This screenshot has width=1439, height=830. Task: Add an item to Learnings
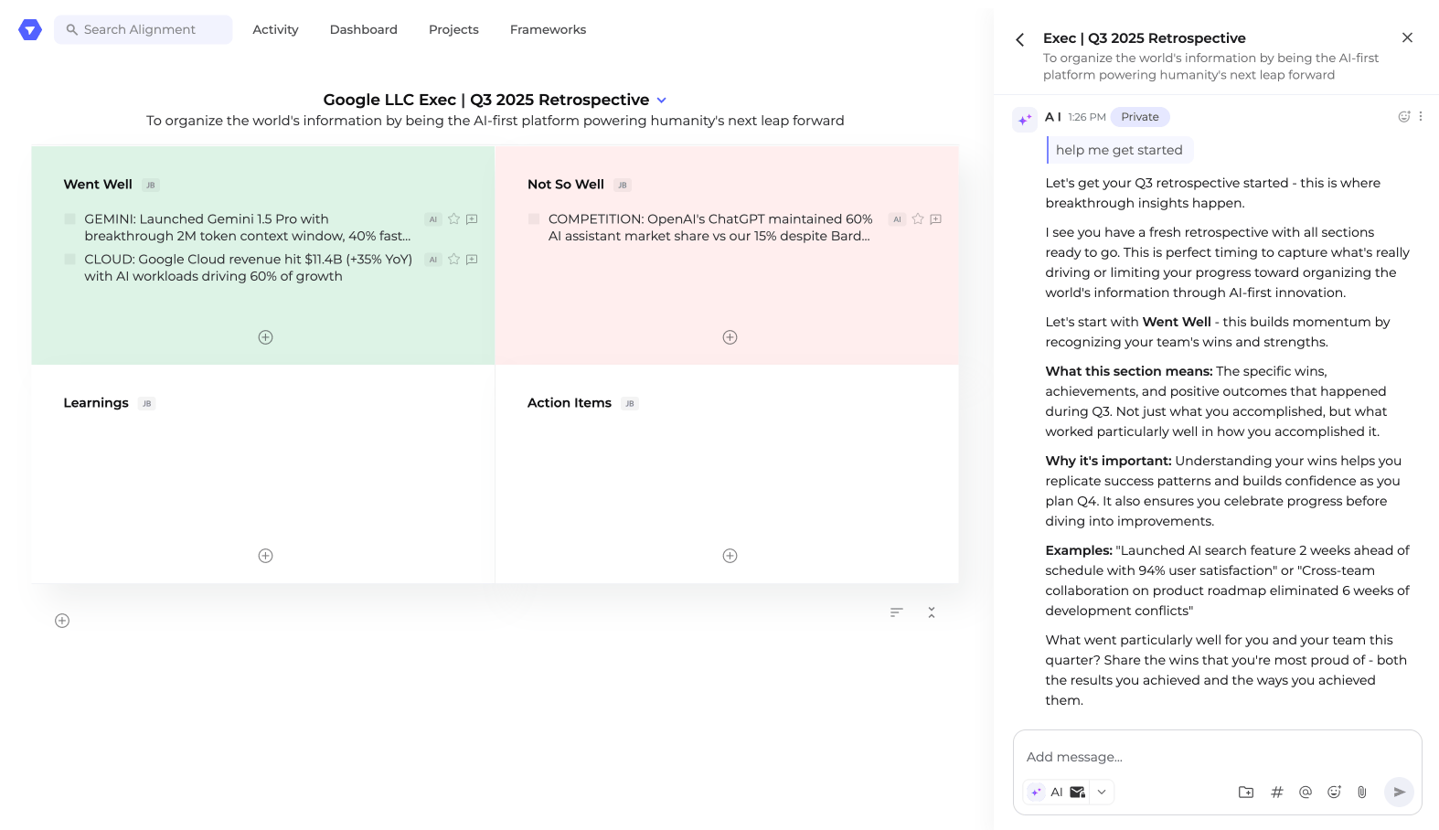(x=265, y=556)
